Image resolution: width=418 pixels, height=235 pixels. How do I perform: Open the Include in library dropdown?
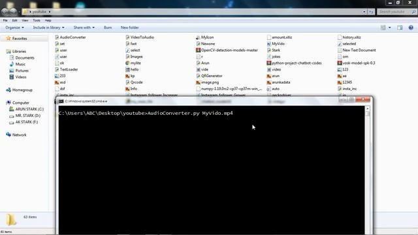(x=48, y=27)
